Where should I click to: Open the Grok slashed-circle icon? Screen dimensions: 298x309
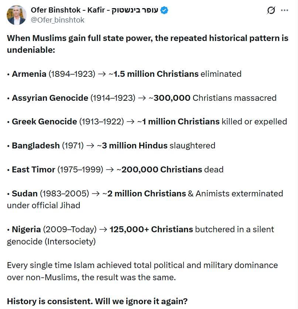pyautogui.click(x=271, y=10)
